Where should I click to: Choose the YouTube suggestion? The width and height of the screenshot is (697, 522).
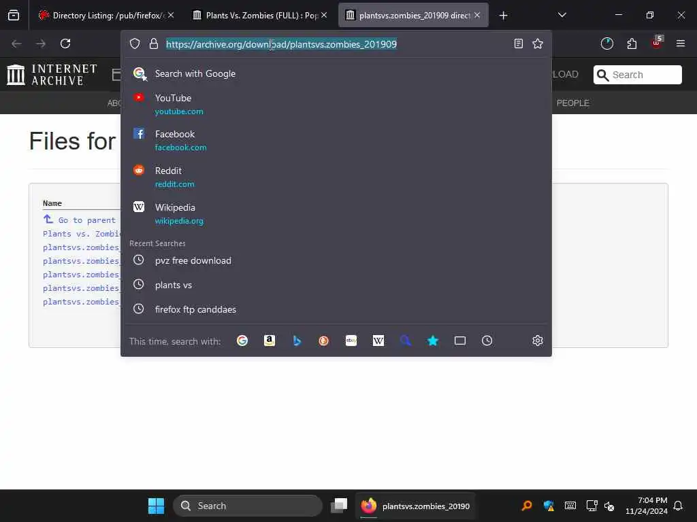[x=336, y=104]
